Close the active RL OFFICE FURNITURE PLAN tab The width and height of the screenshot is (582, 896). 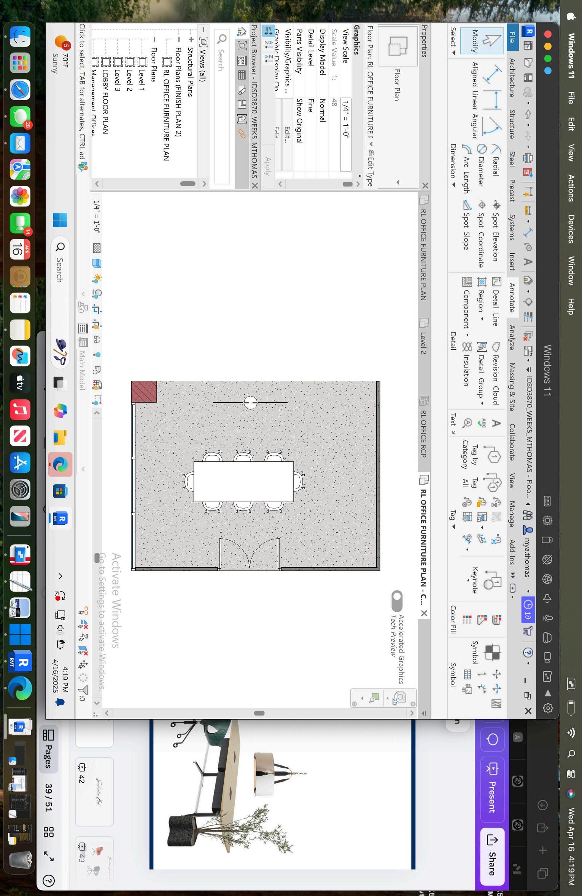point(424,613)
